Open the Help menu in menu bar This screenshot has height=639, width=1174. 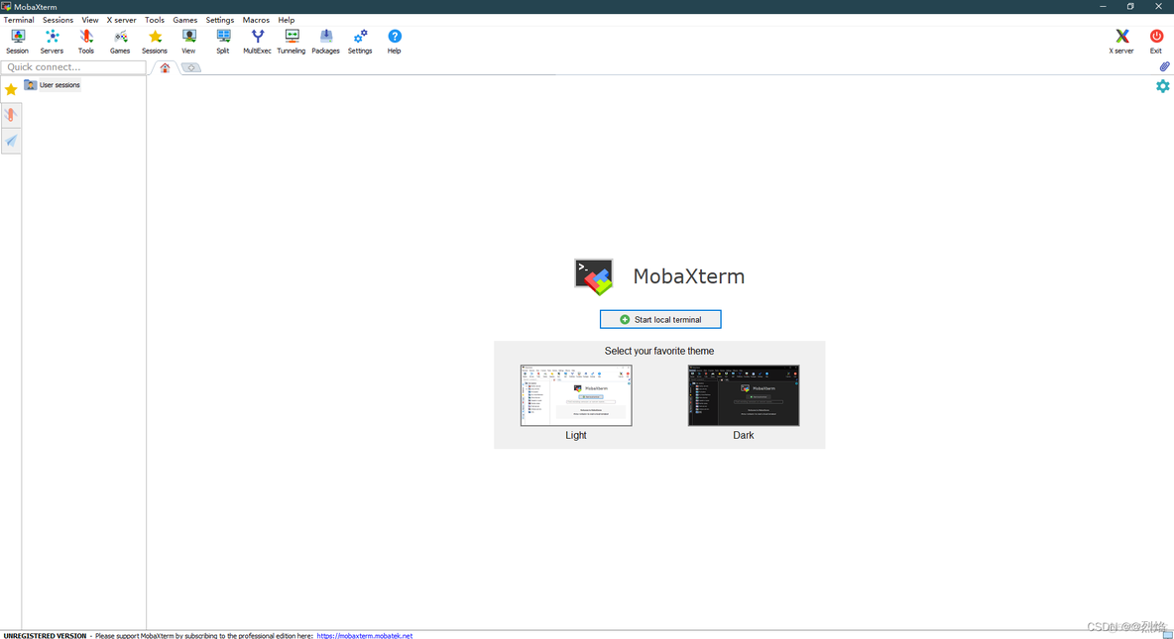click(x=286, y=20)
